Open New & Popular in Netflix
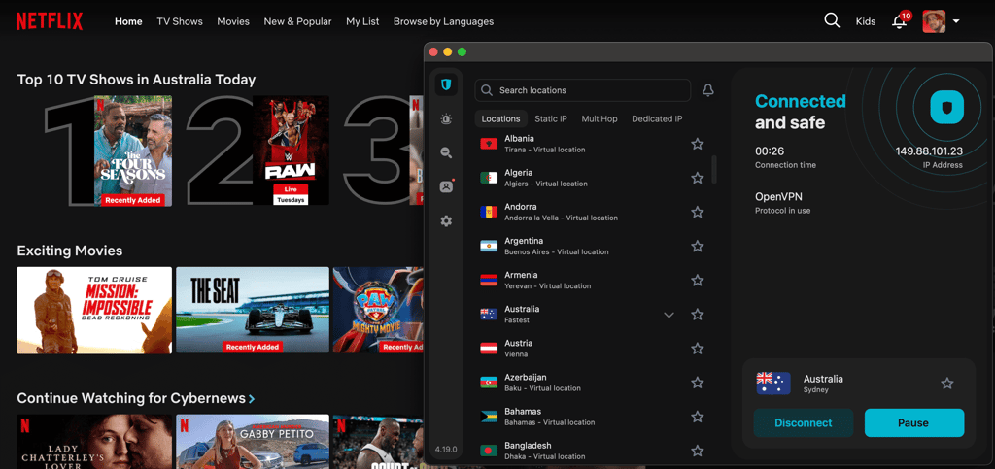Image resolution: width=995 pixels, height=469 pixels. (297, 21)
